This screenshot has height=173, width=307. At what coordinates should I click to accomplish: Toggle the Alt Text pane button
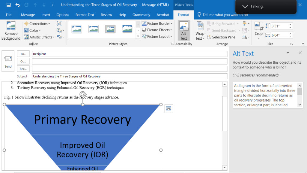183,31
